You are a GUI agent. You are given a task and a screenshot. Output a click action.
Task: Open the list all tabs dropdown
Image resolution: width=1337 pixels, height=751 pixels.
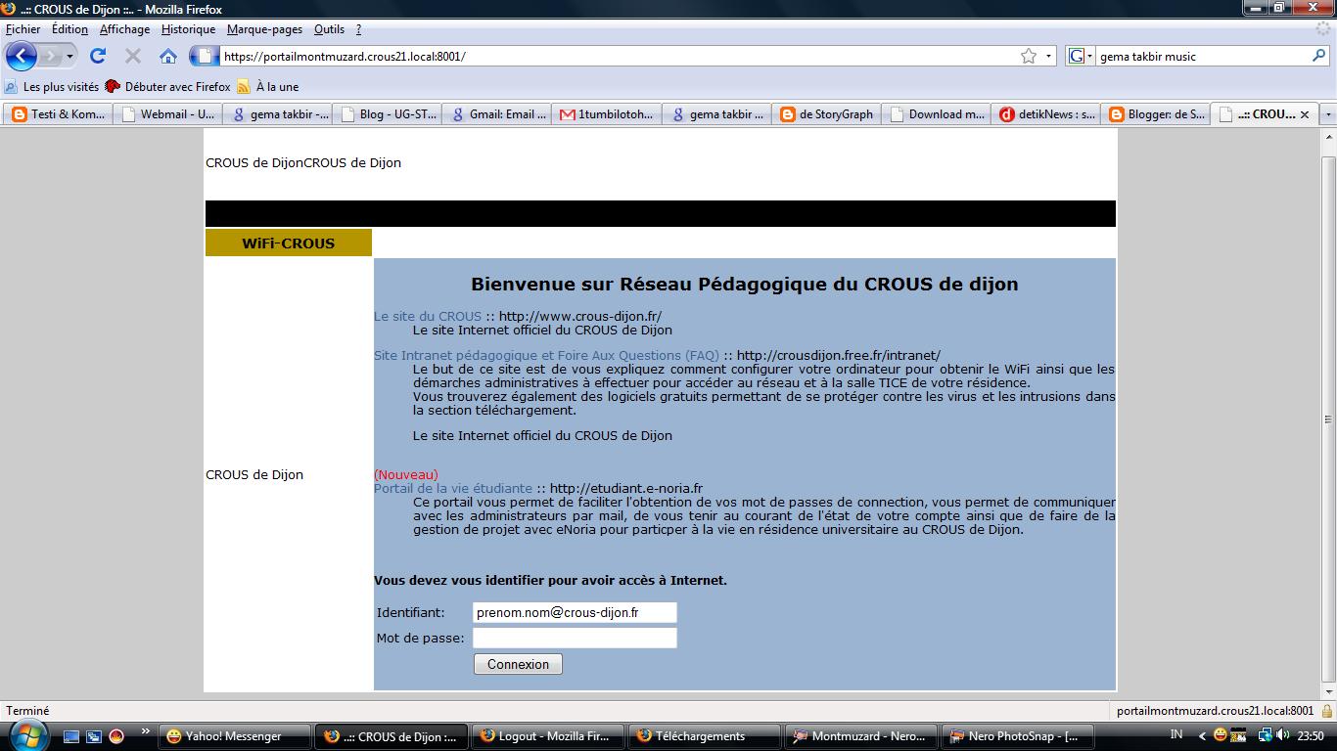coord(1328,114)
